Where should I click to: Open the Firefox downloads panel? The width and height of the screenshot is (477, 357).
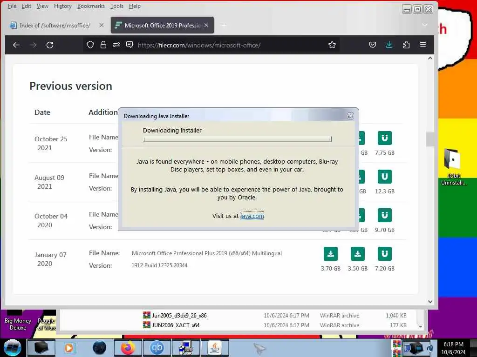[389, 45]
